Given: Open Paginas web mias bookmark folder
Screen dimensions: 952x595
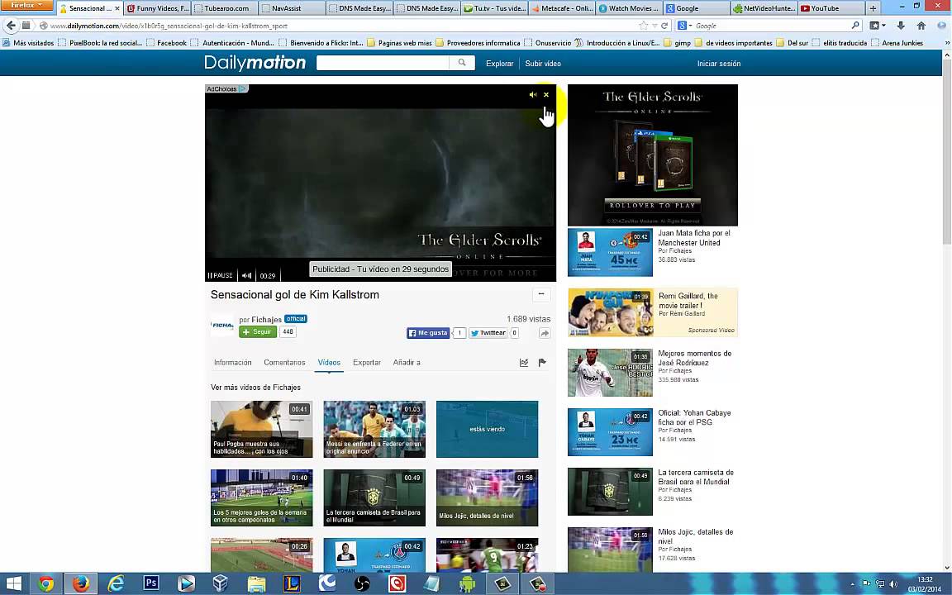Looking at the screenshot, I should click(x=399, y=42).
